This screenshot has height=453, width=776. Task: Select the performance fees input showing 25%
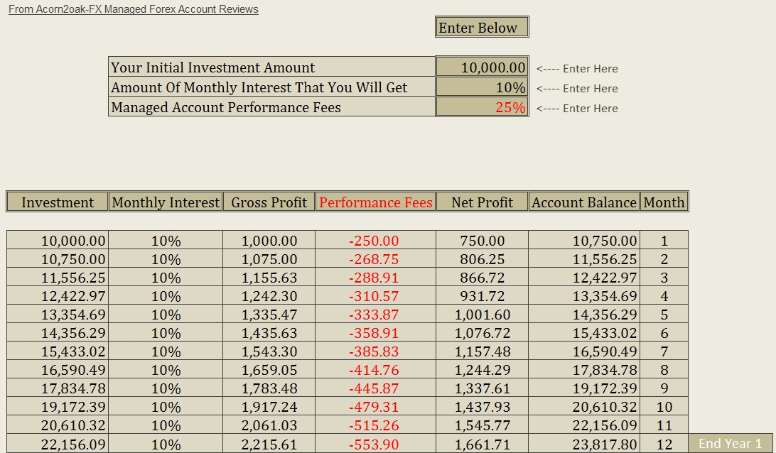point(482,107)
